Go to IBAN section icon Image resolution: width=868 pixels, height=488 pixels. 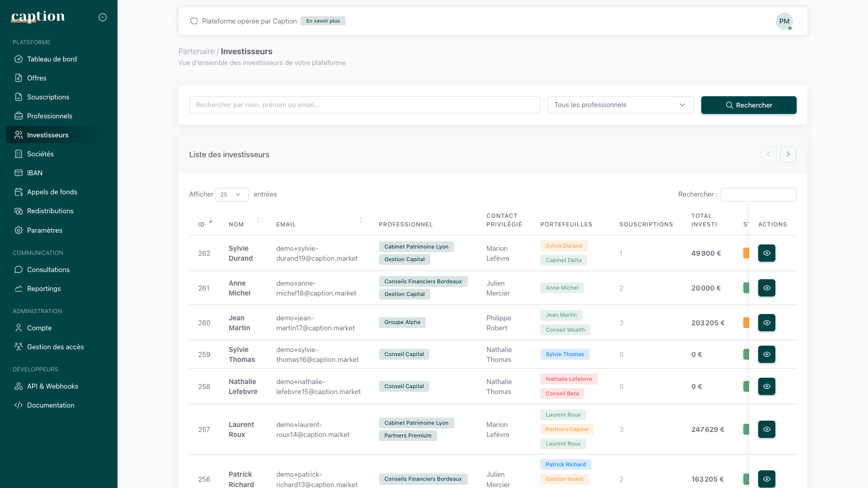tap(19, 173)
